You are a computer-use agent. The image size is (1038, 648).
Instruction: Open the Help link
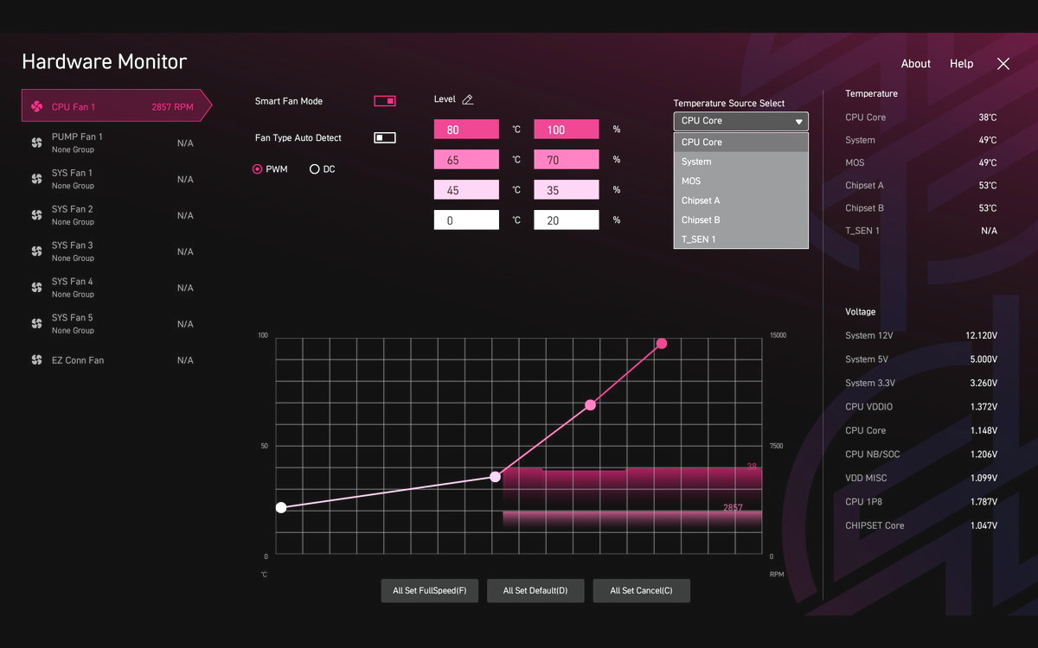(962, 64)
